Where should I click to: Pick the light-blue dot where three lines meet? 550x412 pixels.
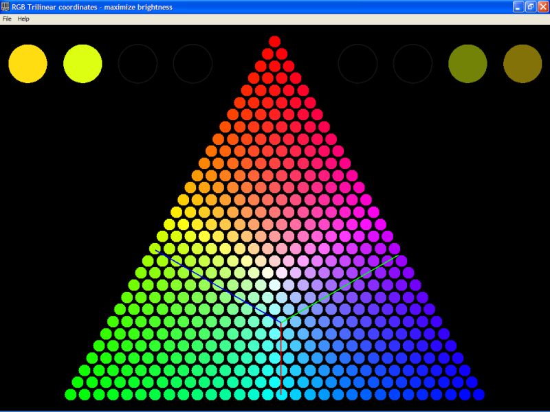tap(281, 321)
